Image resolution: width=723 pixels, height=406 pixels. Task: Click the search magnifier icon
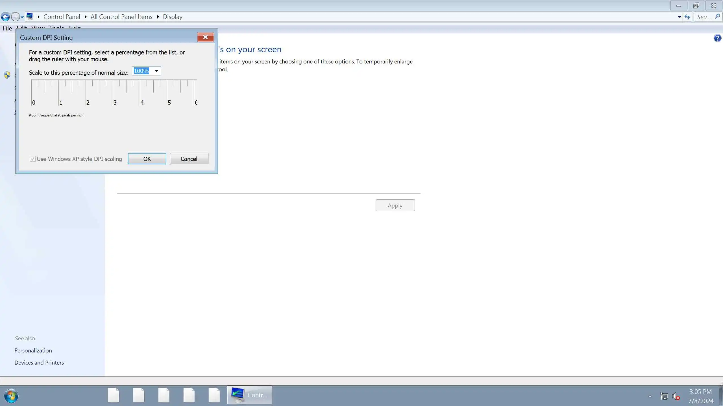(718, 17)
